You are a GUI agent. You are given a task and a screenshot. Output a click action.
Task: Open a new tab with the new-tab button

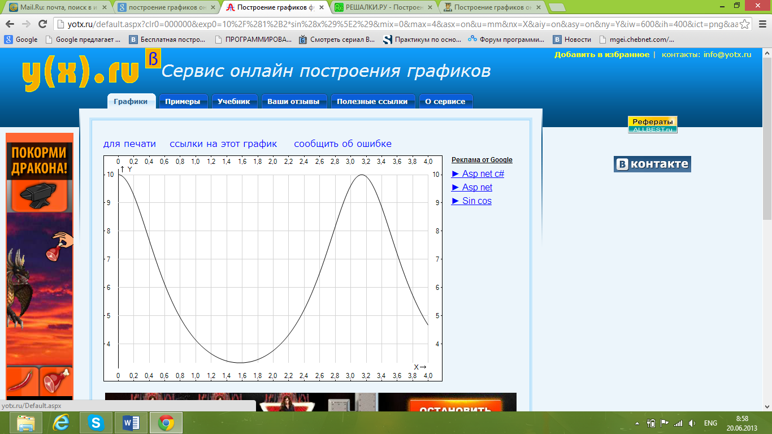(557, 7)
